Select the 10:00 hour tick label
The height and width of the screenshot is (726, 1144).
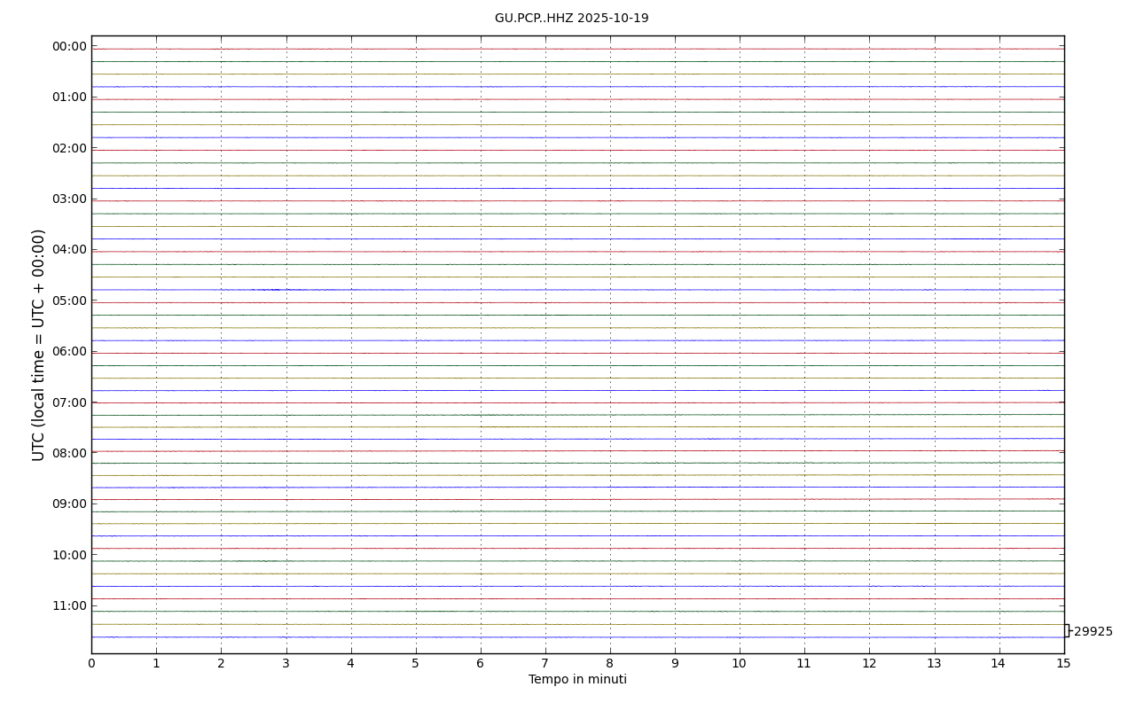tap(69, 556)
